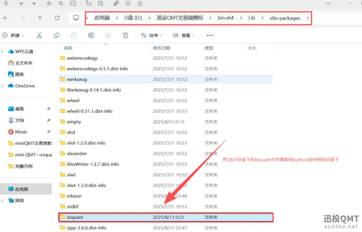Click the back arrow in navigation bar
This screenshot has height=232, width=362.
(5, 18)
